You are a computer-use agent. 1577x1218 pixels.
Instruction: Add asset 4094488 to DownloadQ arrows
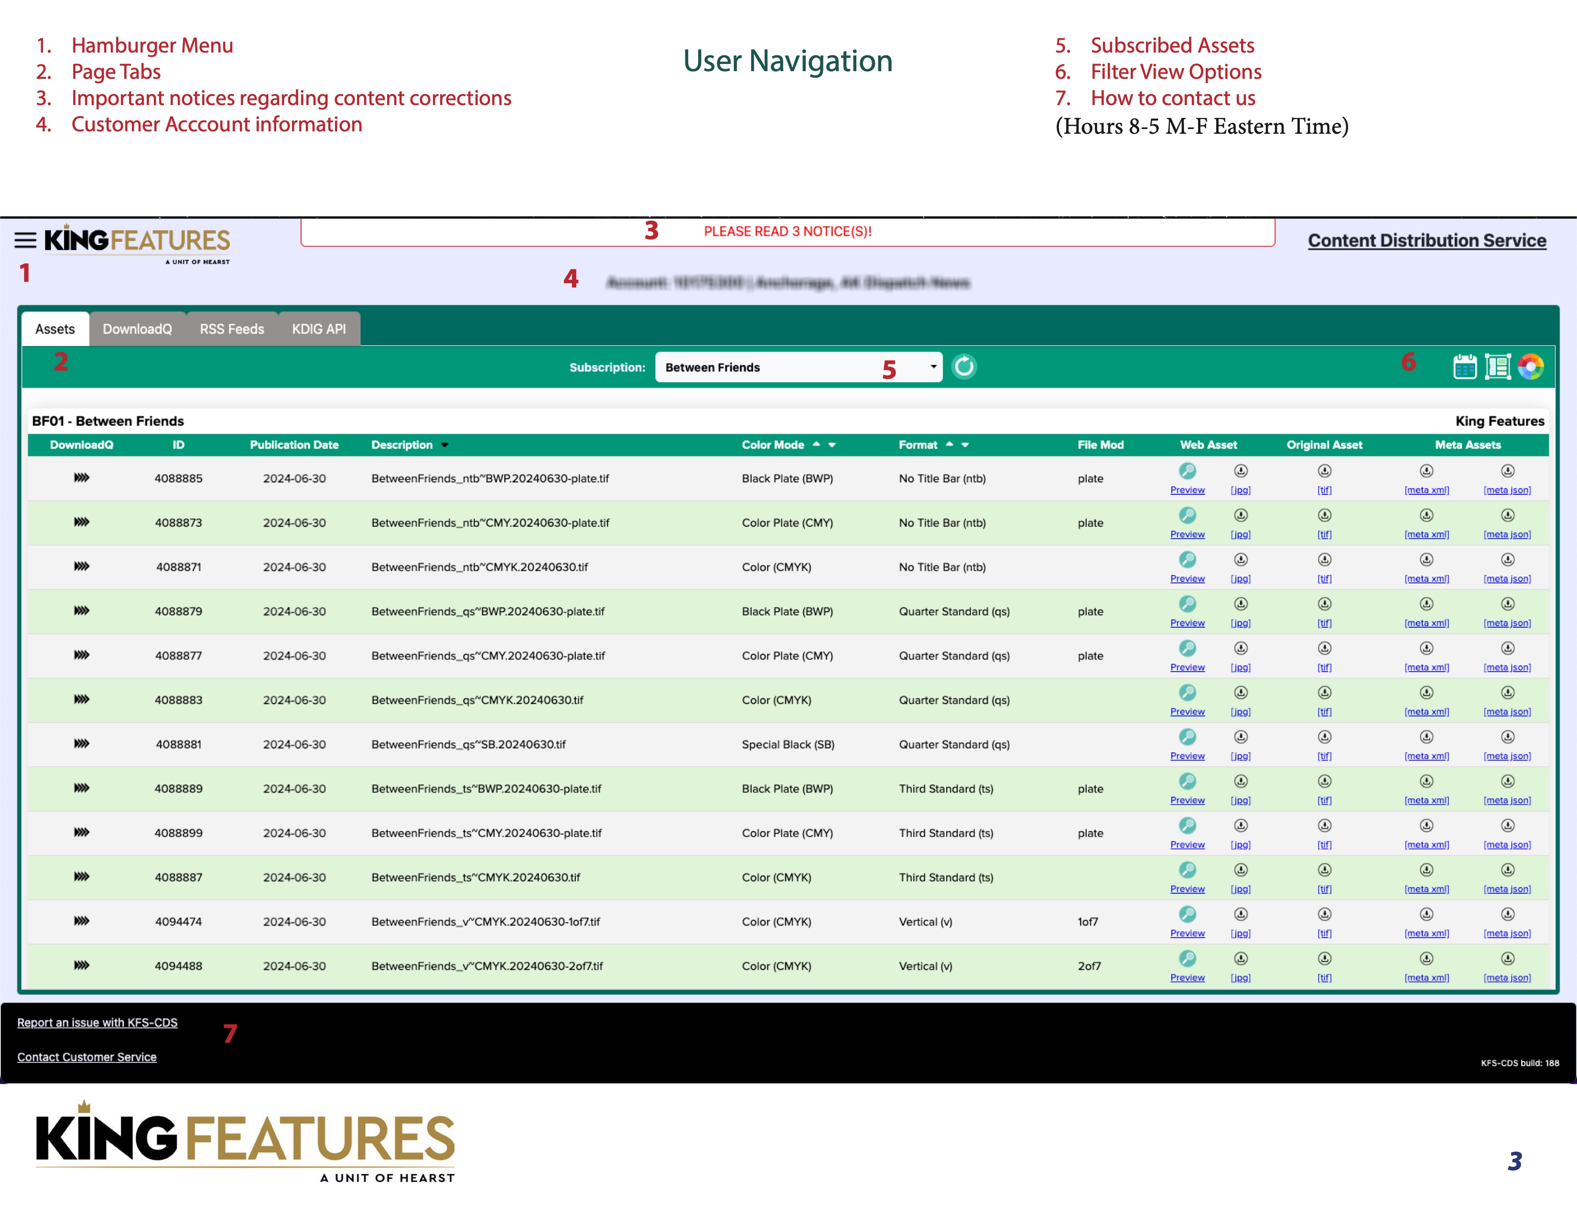point(82,965)
